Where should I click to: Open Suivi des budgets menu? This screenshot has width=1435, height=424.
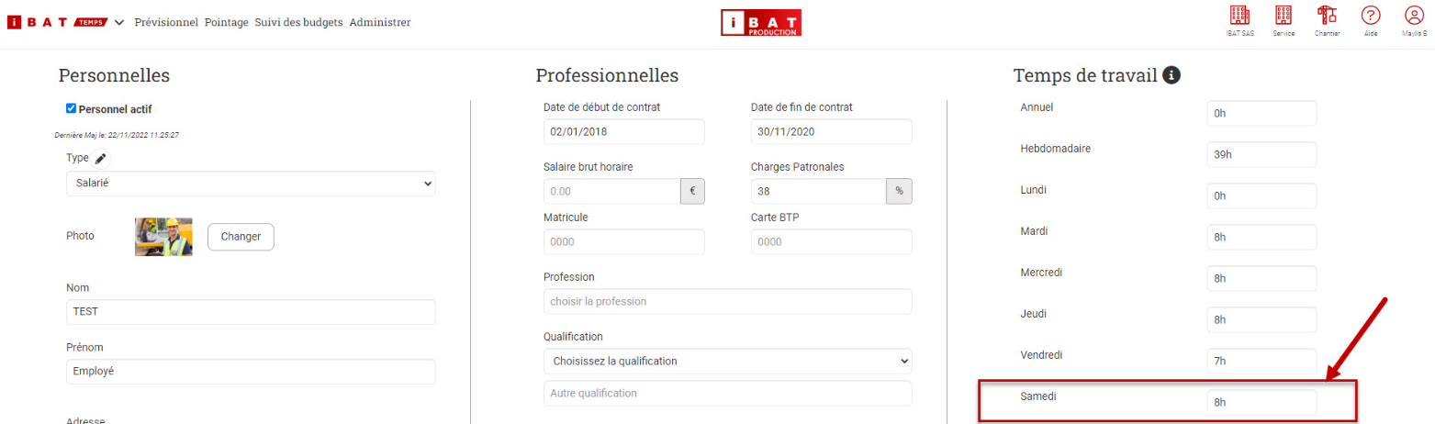click(x=299, y=23)
